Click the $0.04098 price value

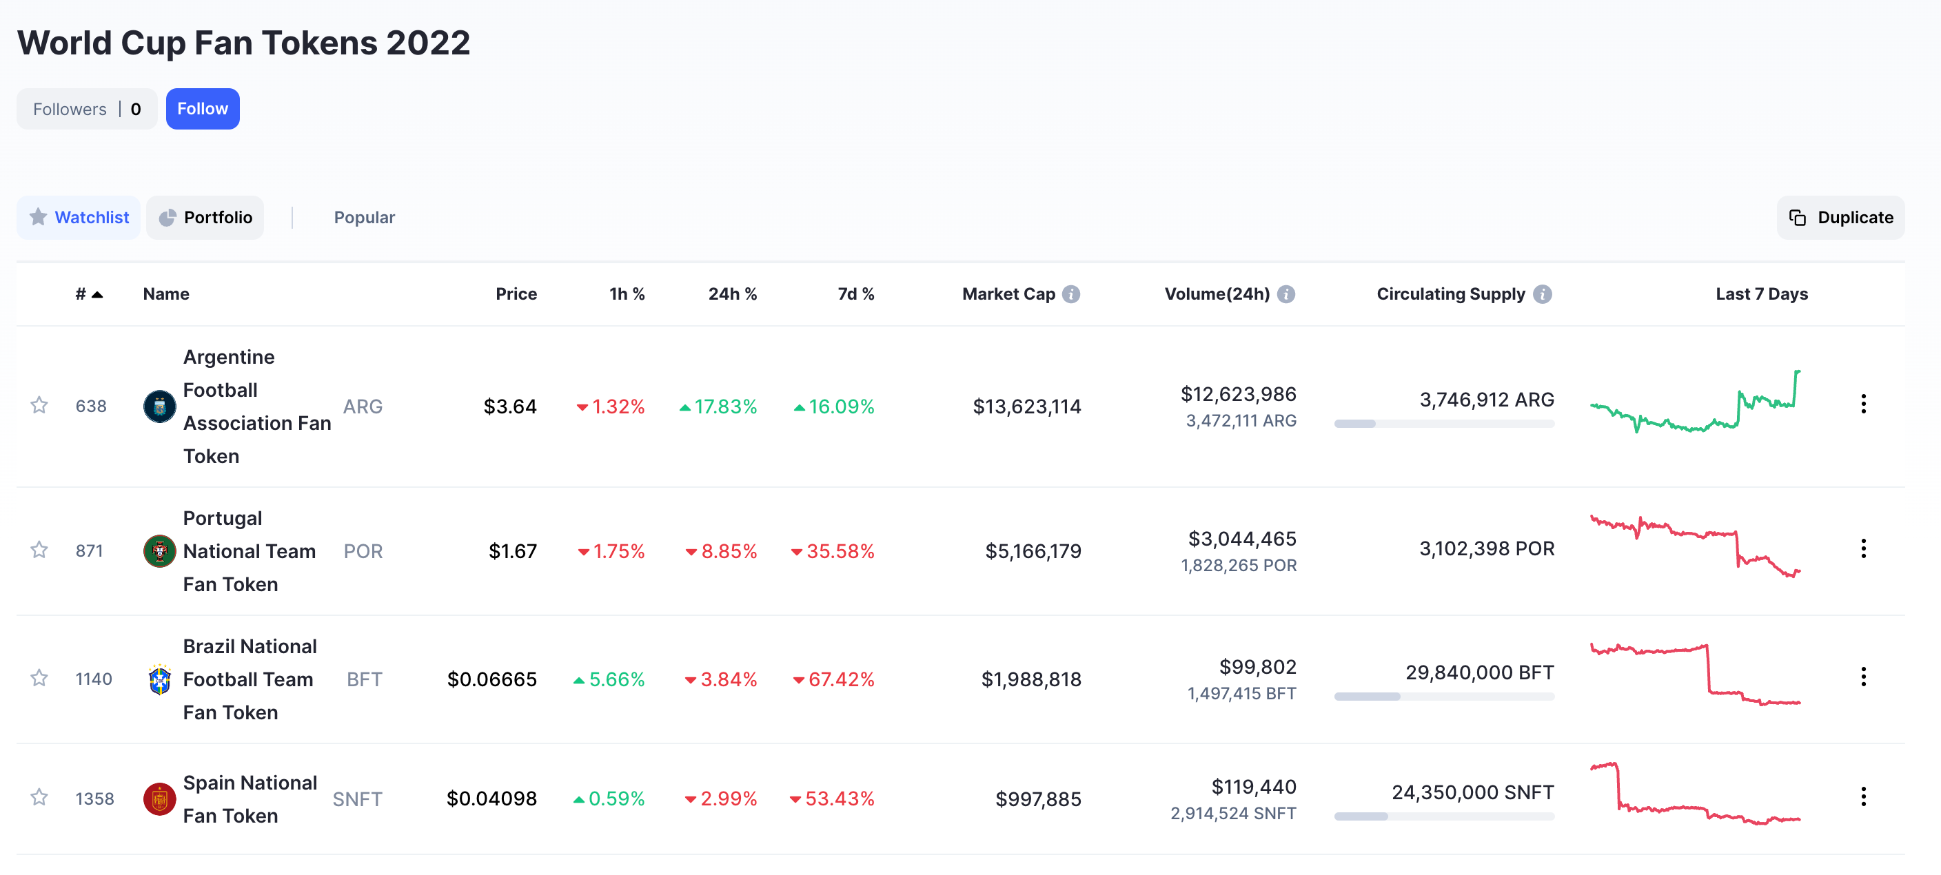pyautogui.click(x=492, y=799)
